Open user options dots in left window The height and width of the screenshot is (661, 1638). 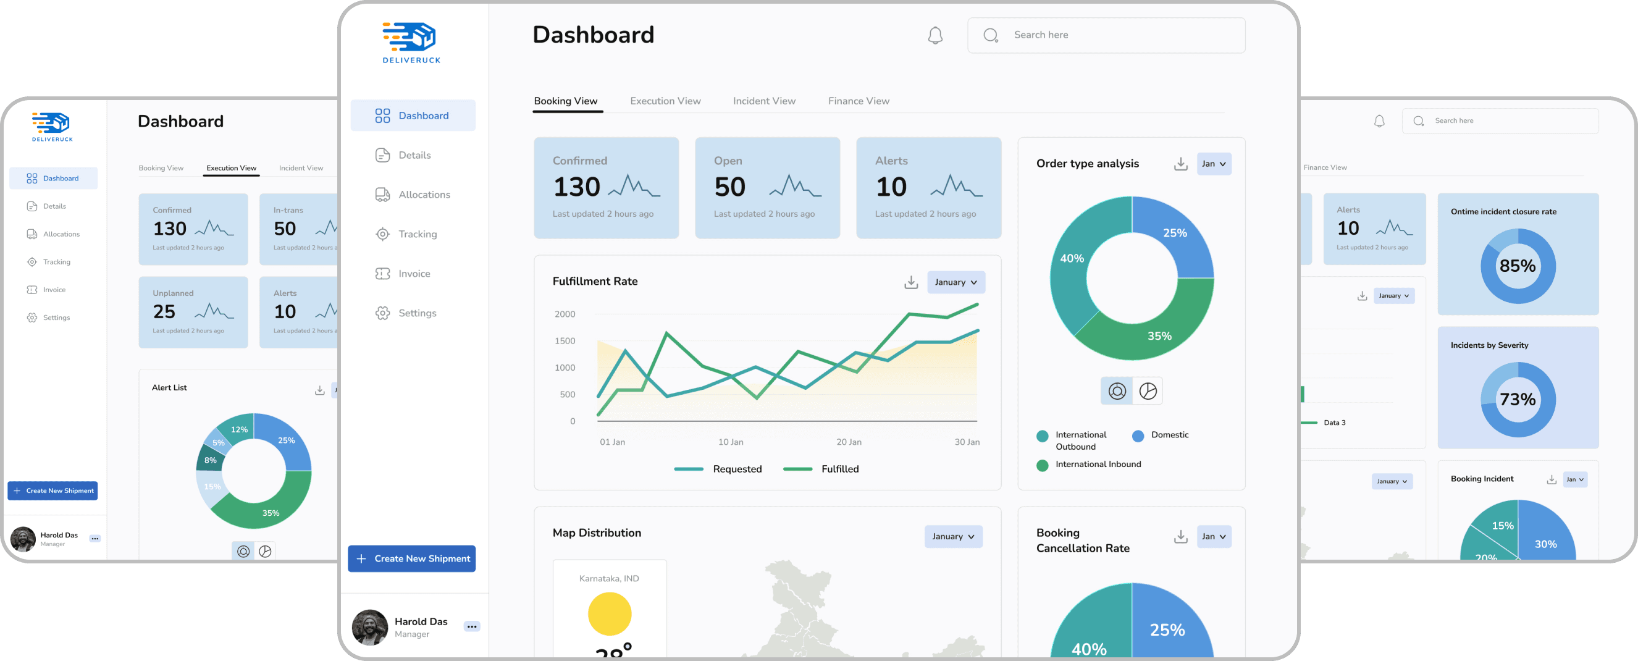tap(94, 538)
